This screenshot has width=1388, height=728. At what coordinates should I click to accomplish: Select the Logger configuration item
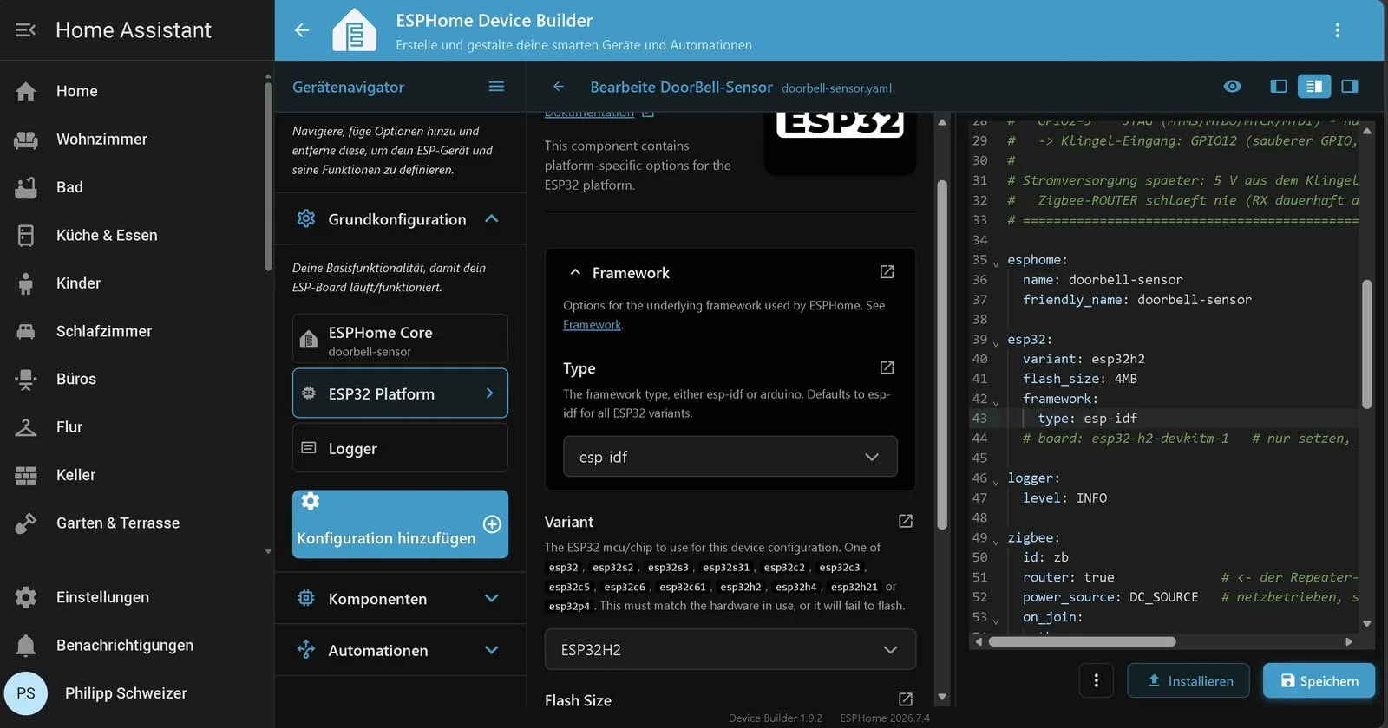pyautogui.click(x=400, y=448)
